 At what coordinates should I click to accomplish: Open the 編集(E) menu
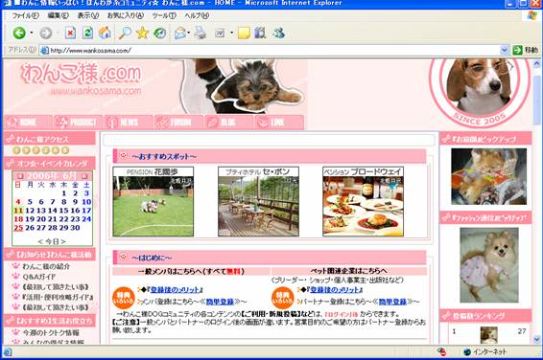point(59,15)
